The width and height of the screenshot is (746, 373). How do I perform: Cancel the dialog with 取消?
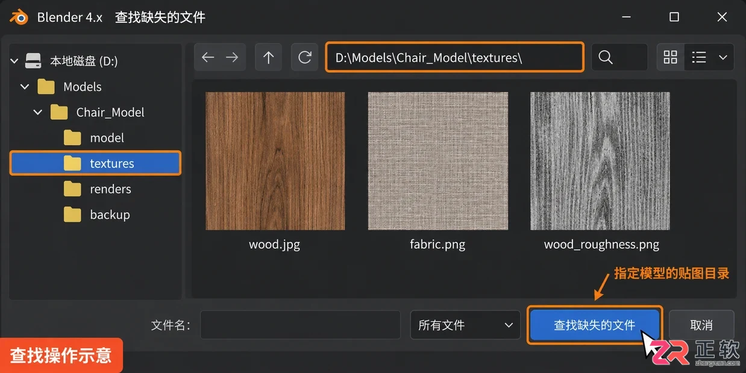(701, 325)
